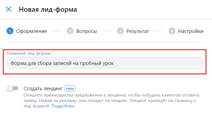
Task: Click the step 3 number circle
Action: 120,31
